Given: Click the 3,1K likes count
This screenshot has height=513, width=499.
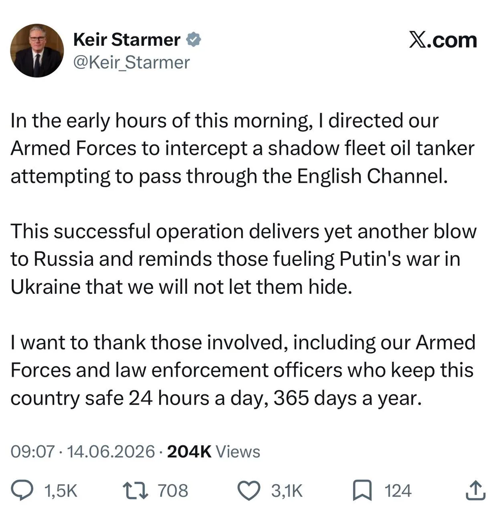Looking at the screenshot, I should point(287,491).
